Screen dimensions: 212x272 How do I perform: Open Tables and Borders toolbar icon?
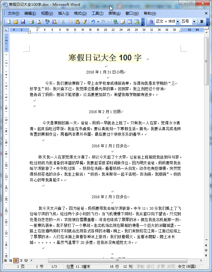(x=123, y=22)
